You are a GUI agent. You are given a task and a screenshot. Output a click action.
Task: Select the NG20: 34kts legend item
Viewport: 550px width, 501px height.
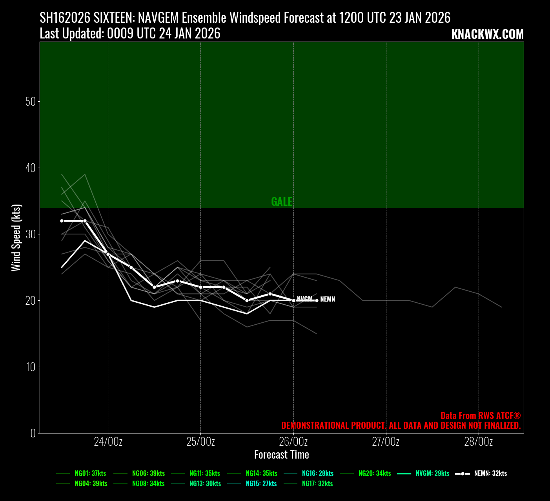pyautogui.click(x=375, y=474)
